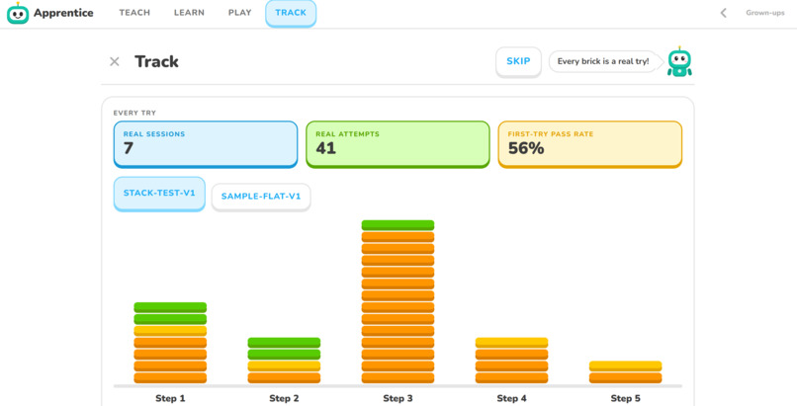Click the First-Try Pass Rate card

[x=589, y=144]
